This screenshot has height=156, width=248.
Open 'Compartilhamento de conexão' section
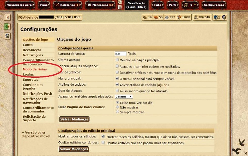38,62
